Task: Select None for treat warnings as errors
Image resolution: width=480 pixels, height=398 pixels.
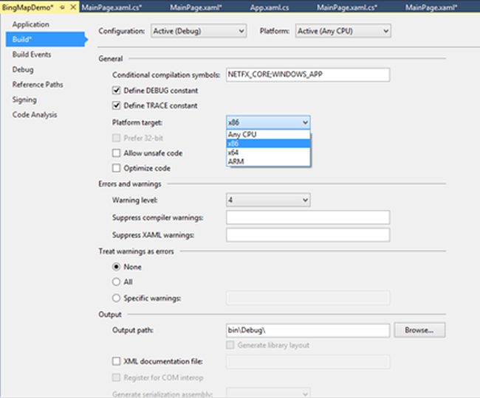Action: point(117,267)
